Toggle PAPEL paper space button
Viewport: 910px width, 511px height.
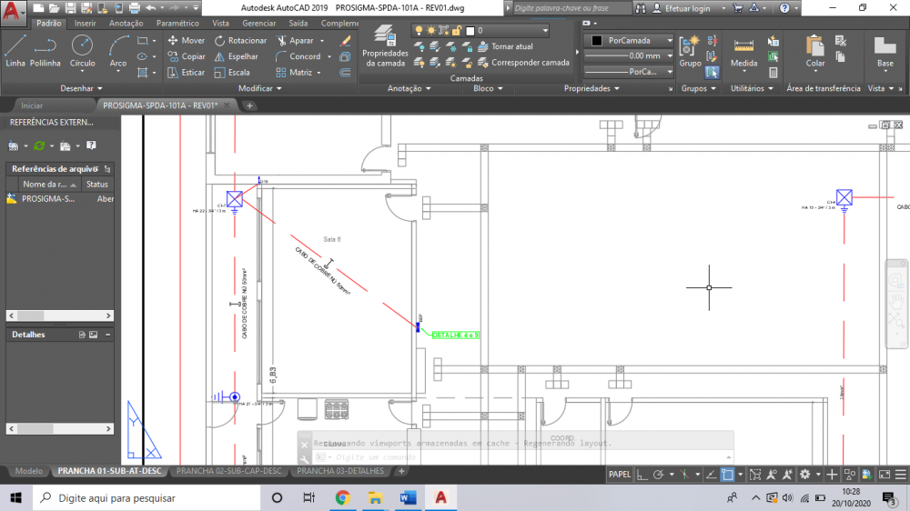pyautogui.click(x=619, y=475)
